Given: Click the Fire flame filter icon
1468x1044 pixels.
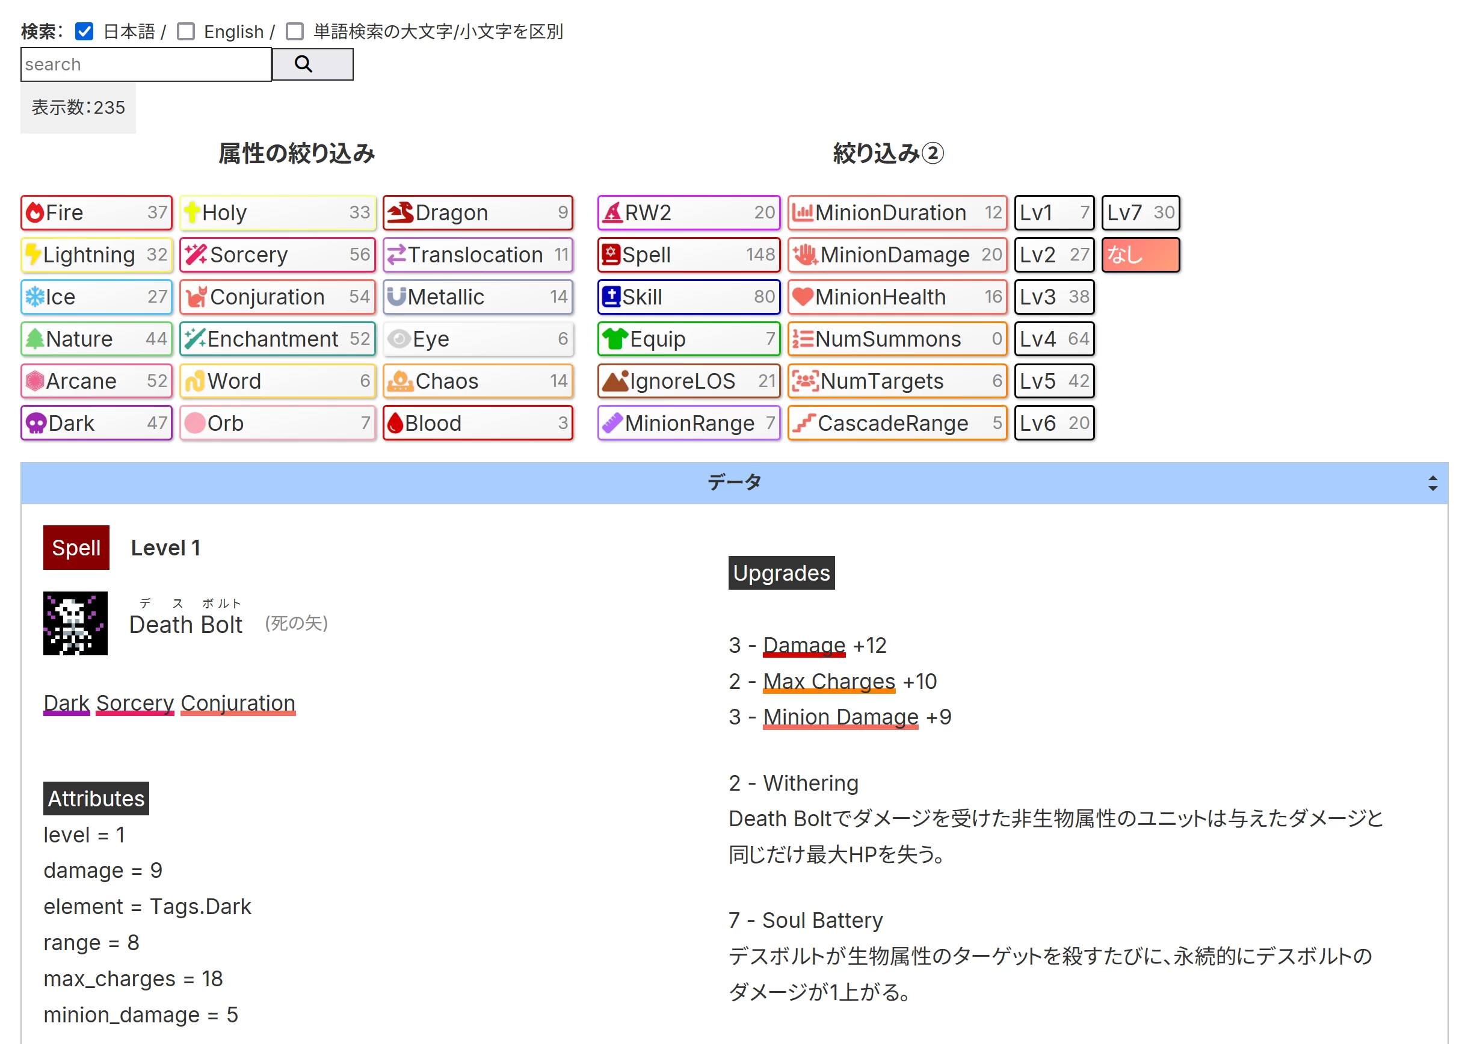Looking at the screenshot, I should (x=35, y=213).
